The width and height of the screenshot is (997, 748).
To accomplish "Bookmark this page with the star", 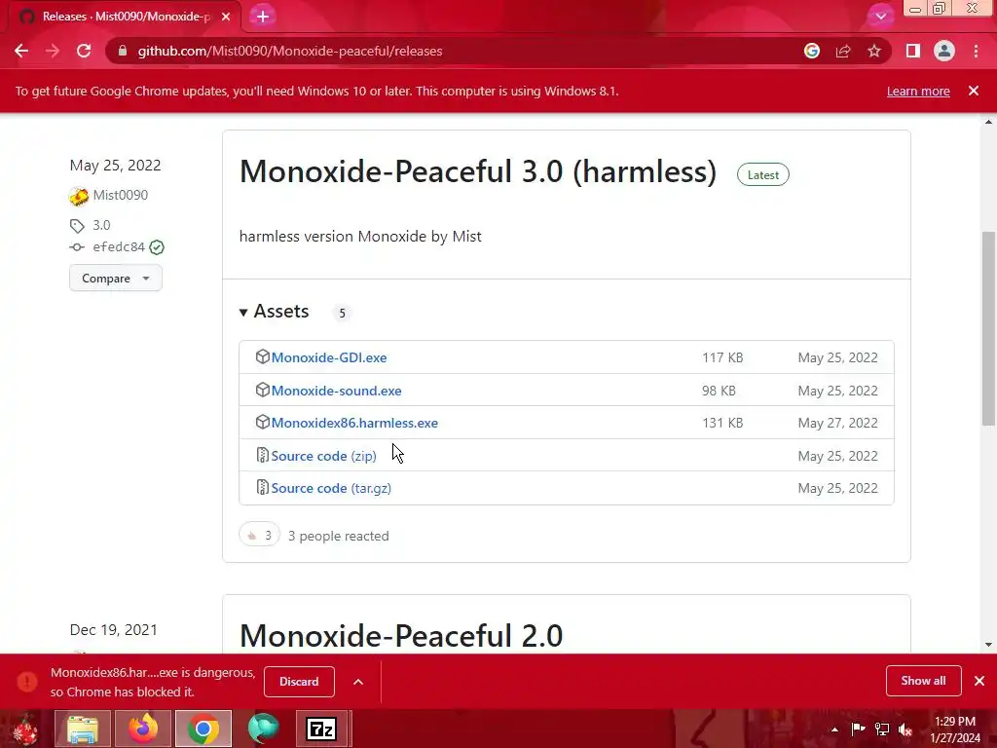I will [874, 51].
